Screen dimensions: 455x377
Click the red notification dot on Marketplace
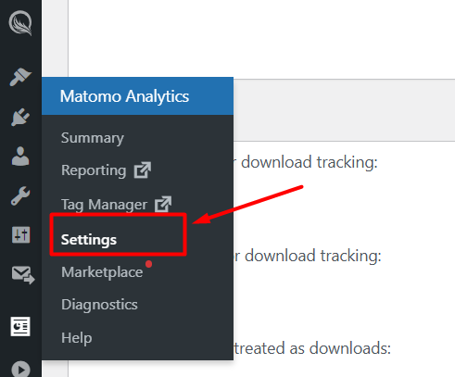(x=149, y=264)
